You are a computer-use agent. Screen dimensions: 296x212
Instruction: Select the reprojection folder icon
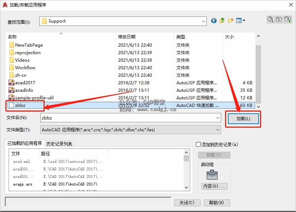[11, 52]
